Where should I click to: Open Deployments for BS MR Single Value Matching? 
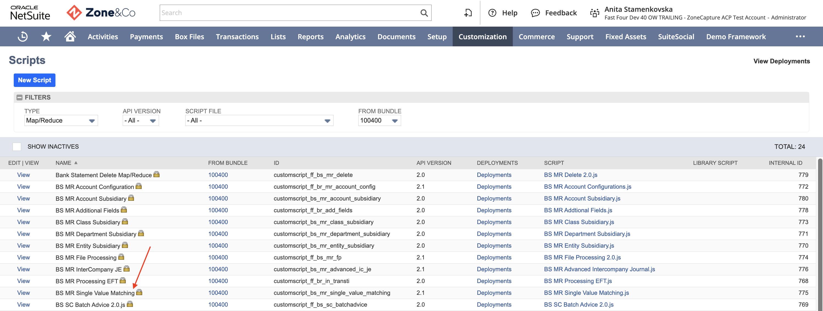[x=494, y=293]
